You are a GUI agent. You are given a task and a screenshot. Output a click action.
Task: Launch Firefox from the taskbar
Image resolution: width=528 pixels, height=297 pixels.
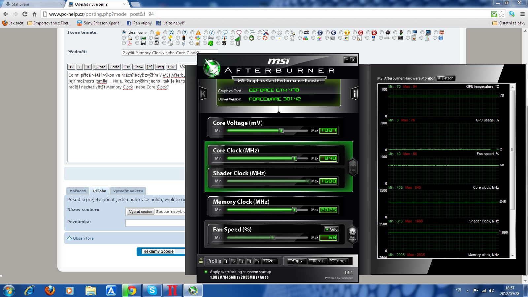50,291
